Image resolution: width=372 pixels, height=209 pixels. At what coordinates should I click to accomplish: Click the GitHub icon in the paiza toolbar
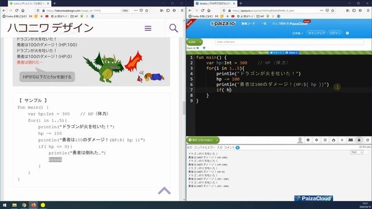[x=333, y=140]
